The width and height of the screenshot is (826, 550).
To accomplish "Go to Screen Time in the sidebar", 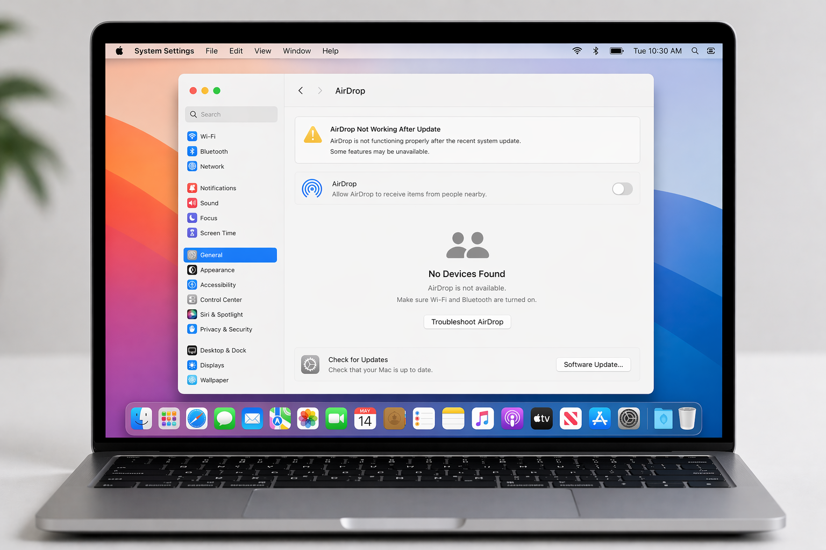I will pyautogui.click(x=230, y=233).
